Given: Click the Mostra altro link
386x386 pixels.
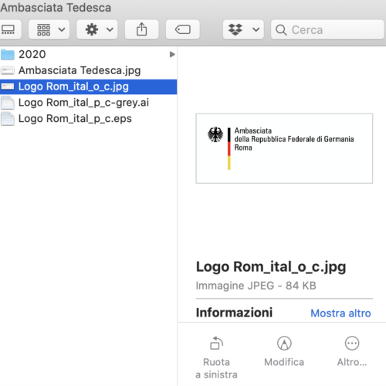Looking at the screenshot, I should point(340,313).
